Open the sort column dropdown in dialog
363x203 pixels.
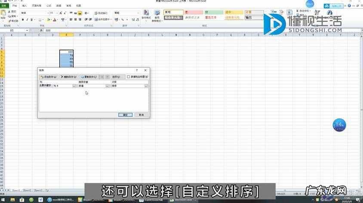tap(74, 86)
